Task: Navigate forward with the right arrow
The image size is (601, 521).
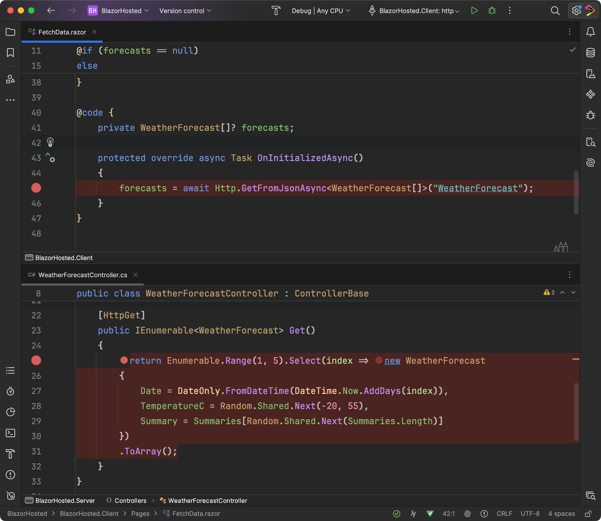Action: [71, 11]
